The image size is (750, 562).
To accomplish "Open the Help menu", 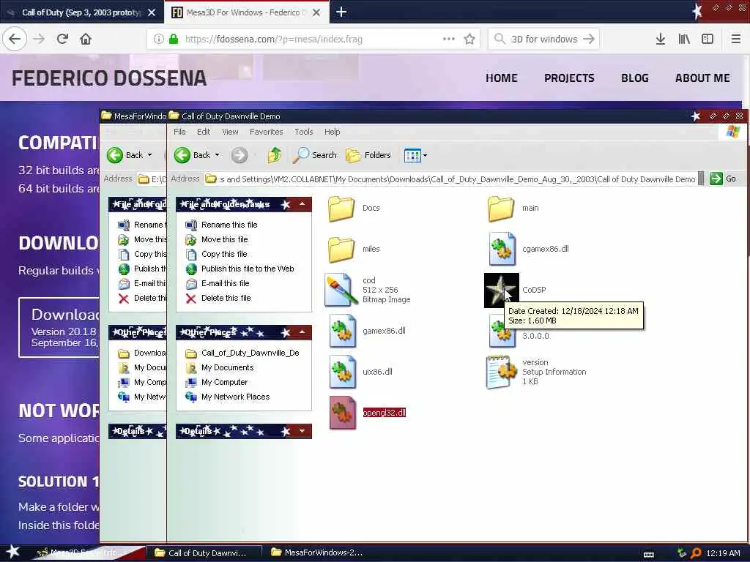I will (x=332, y=132).
